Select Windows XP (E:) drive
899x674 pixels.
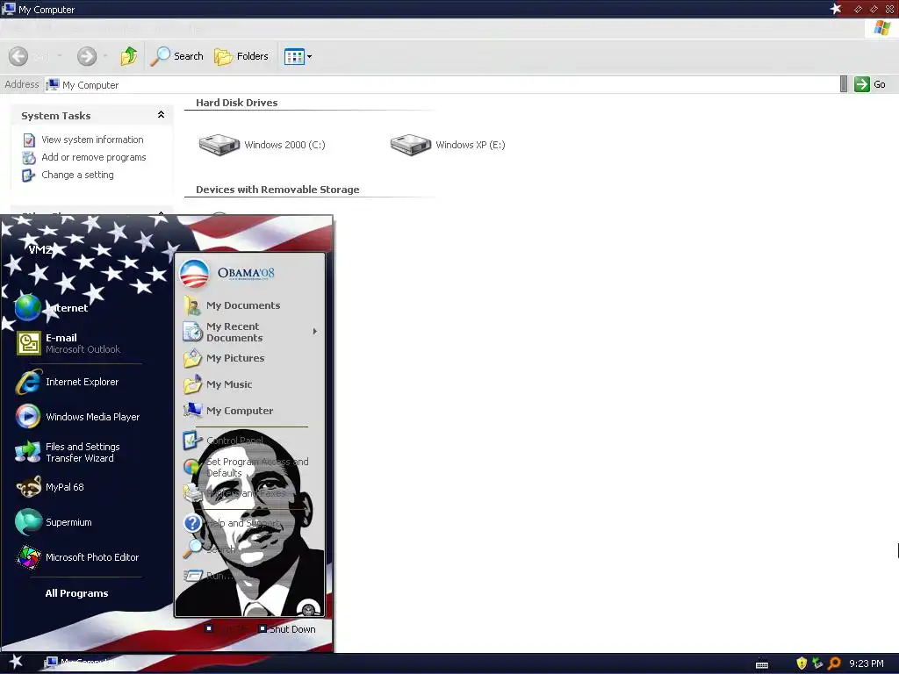(448, 145)
